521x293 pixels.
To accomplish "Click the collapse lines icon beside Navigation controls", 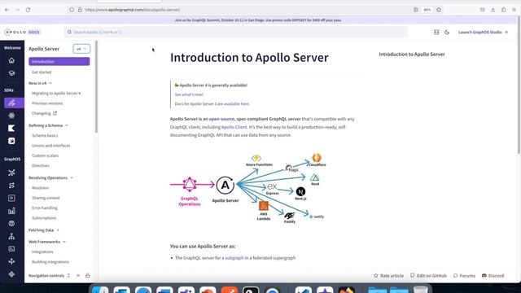I will click(x=78, y=276).
